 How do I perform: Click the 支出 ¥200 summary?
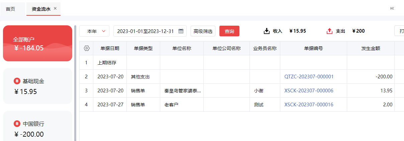[x=346, y=31]
